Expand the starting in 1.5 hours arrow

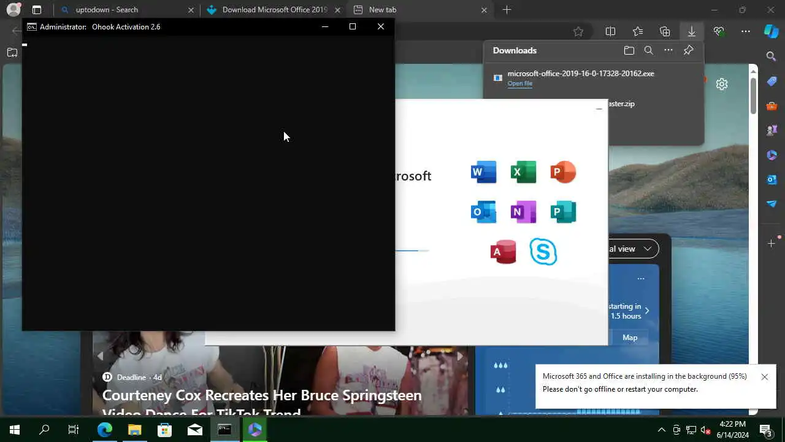coord(647,311)
